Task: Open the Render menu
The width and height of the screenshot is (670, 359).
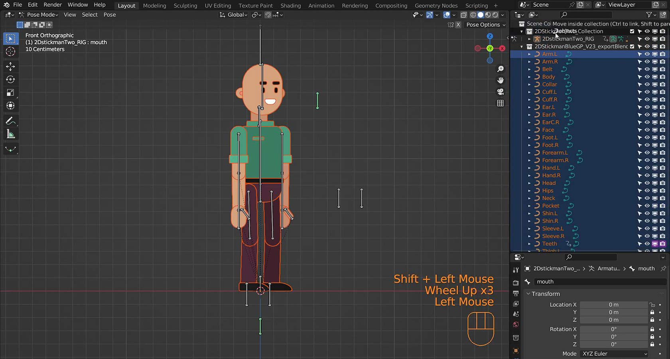Action: (53, 5)
